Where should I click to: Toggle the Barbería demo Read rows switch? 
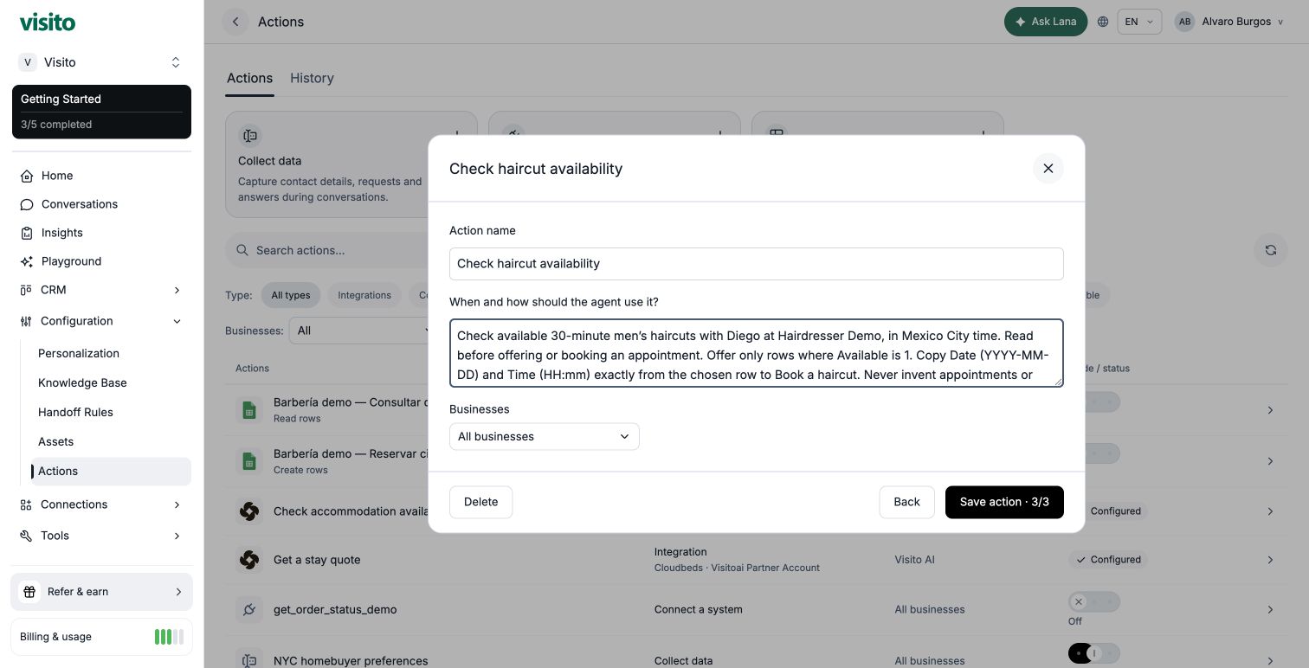click(x=1094, y=402)
